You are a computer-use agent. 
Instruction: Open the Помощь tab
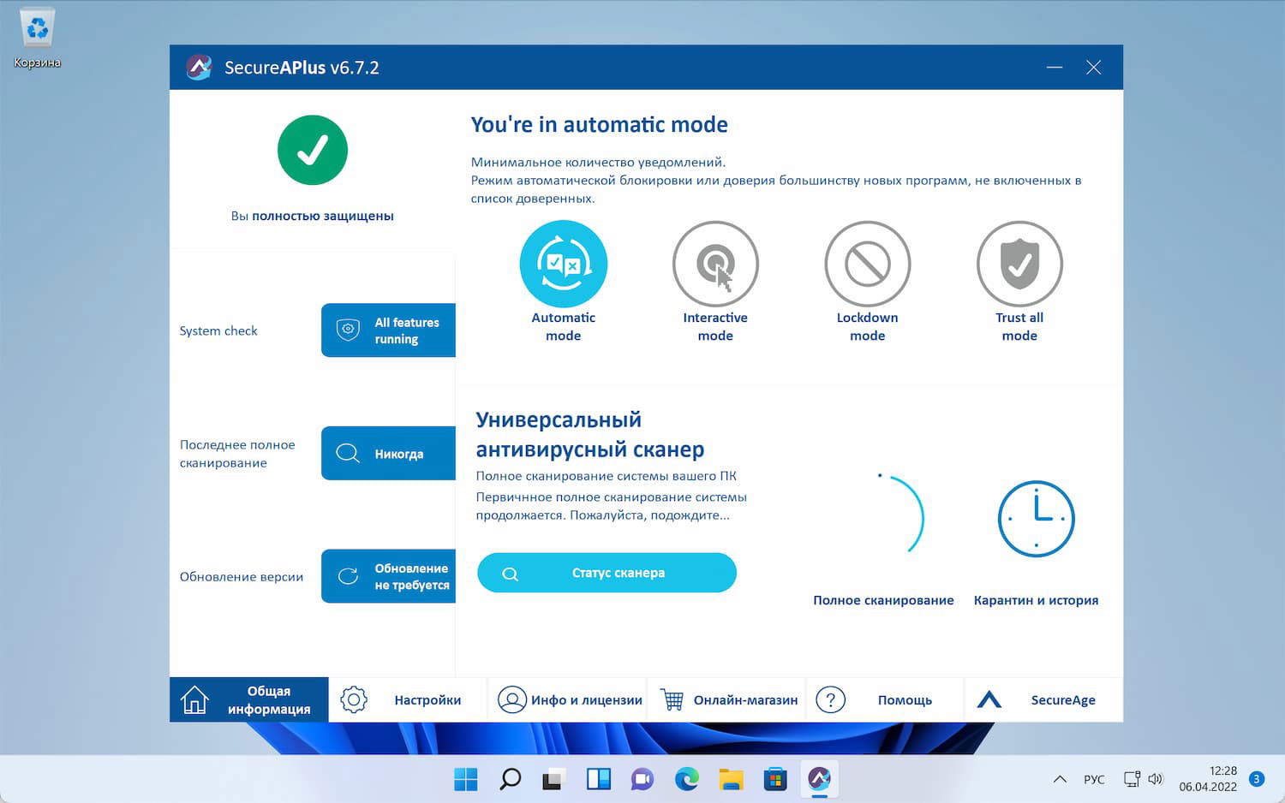pos(885,699)
